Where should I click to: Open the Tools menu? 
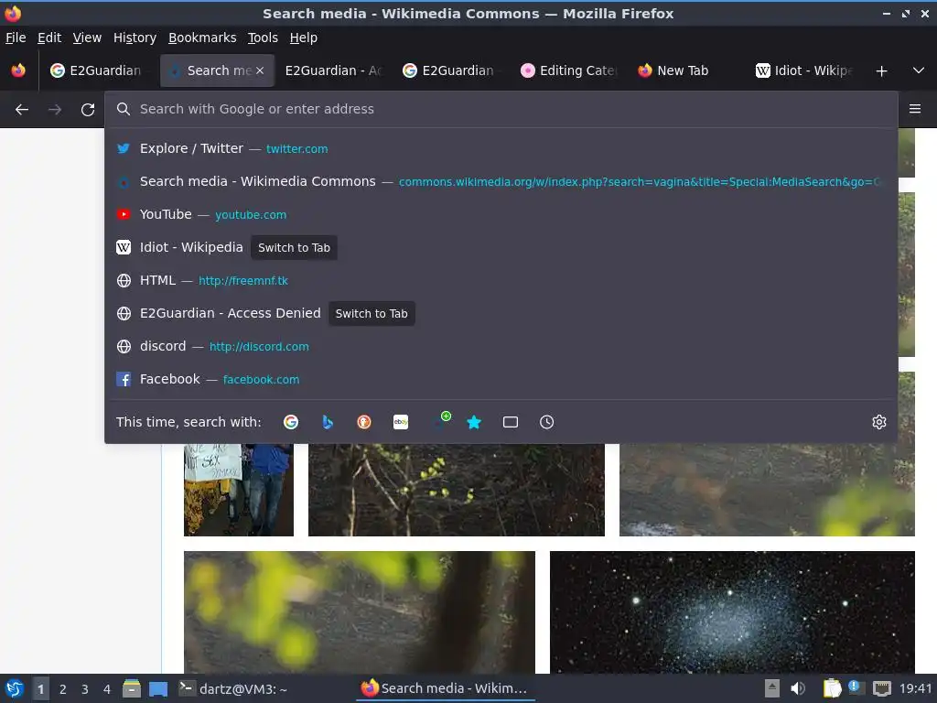click(263, 38)
